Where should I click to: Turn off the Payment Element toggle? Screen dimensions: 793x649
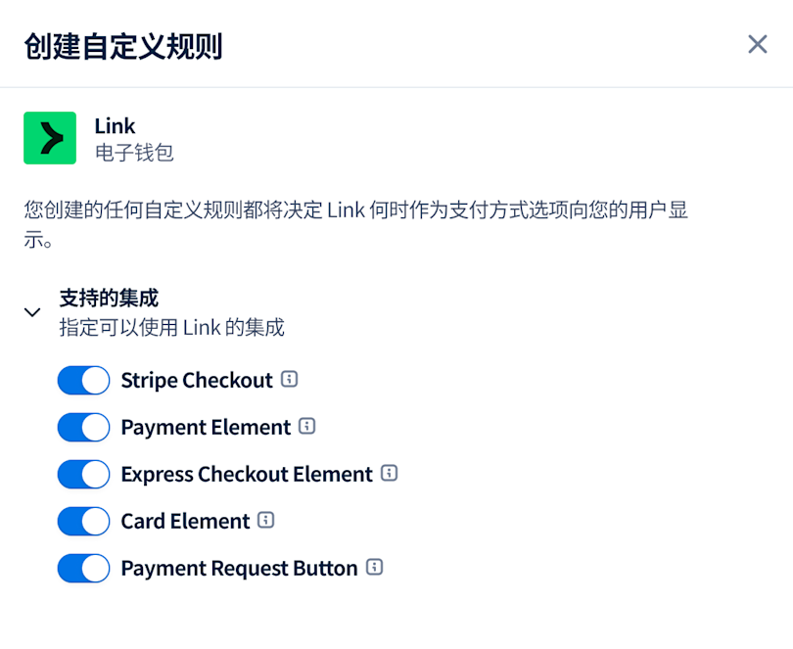click(83, 427)
